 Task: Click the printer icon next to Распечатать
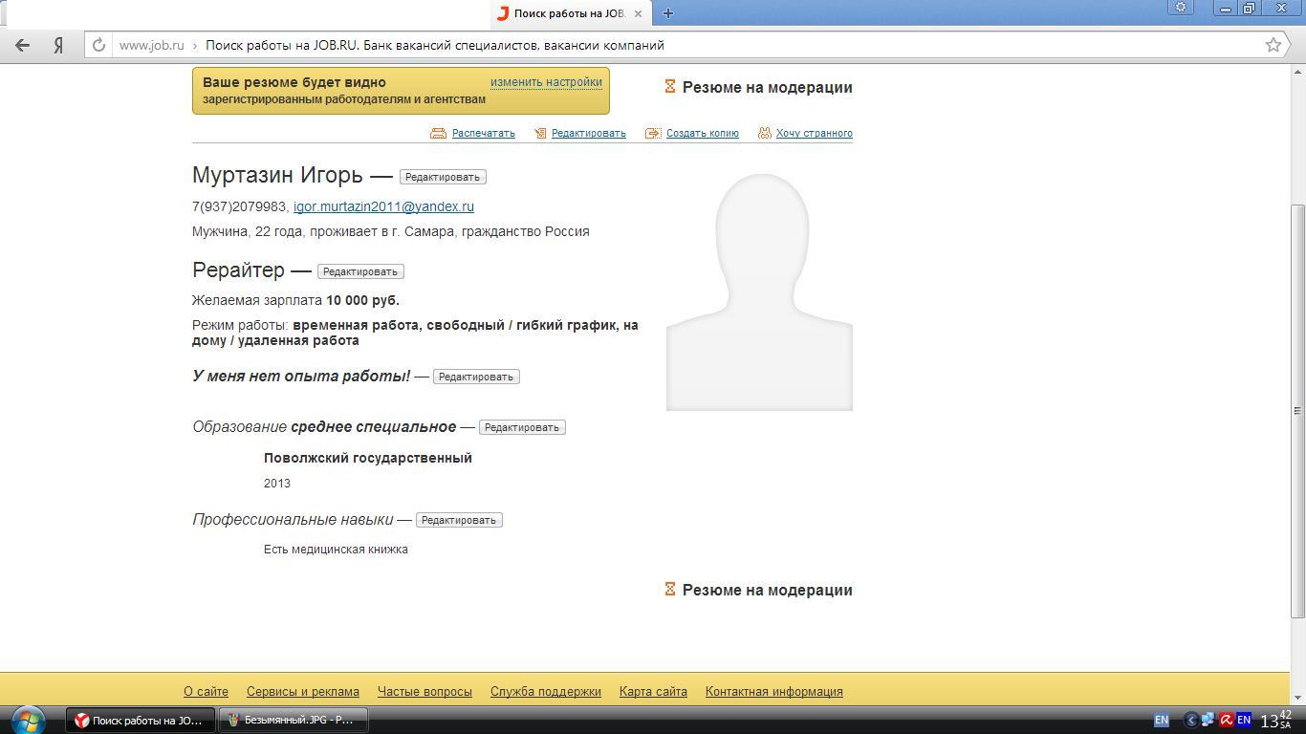click(439, 133)
